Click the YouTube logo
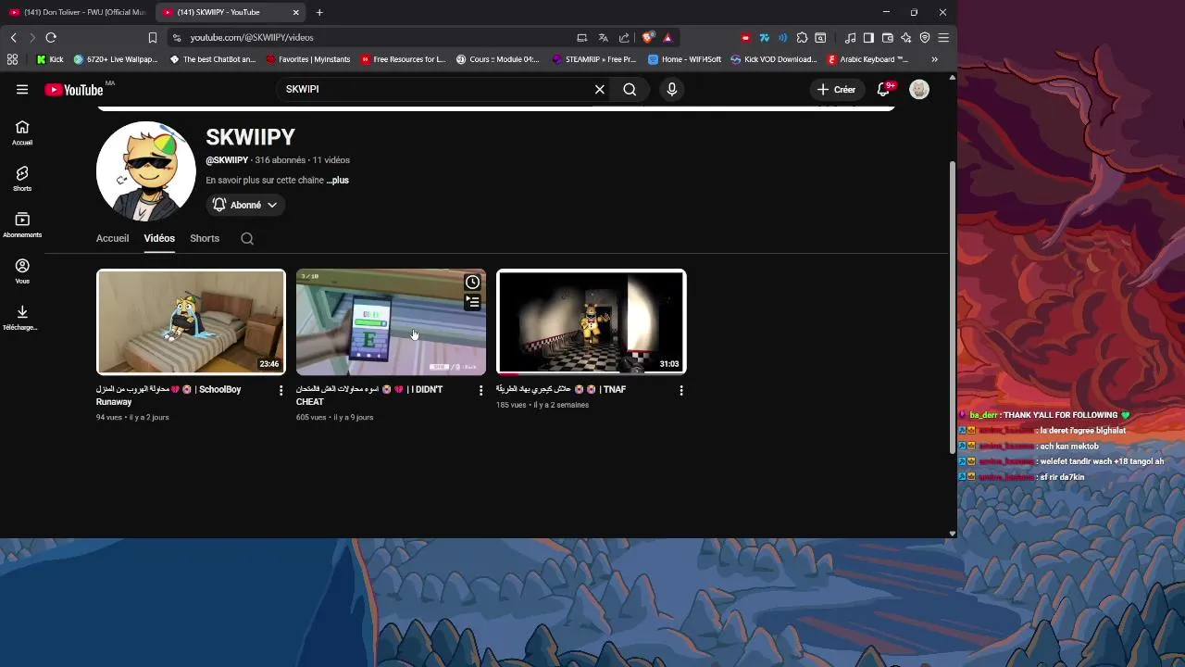The width and height of the screenshot is (1185, 667). tap(74, 90)
